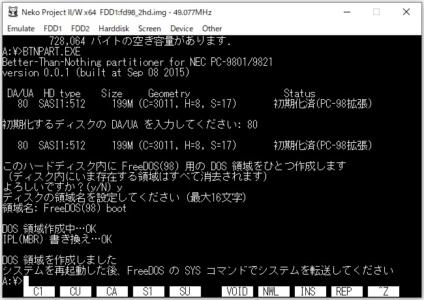Click the 'よろしいですか？(y/N) y' prompt line

coord(63,187)
